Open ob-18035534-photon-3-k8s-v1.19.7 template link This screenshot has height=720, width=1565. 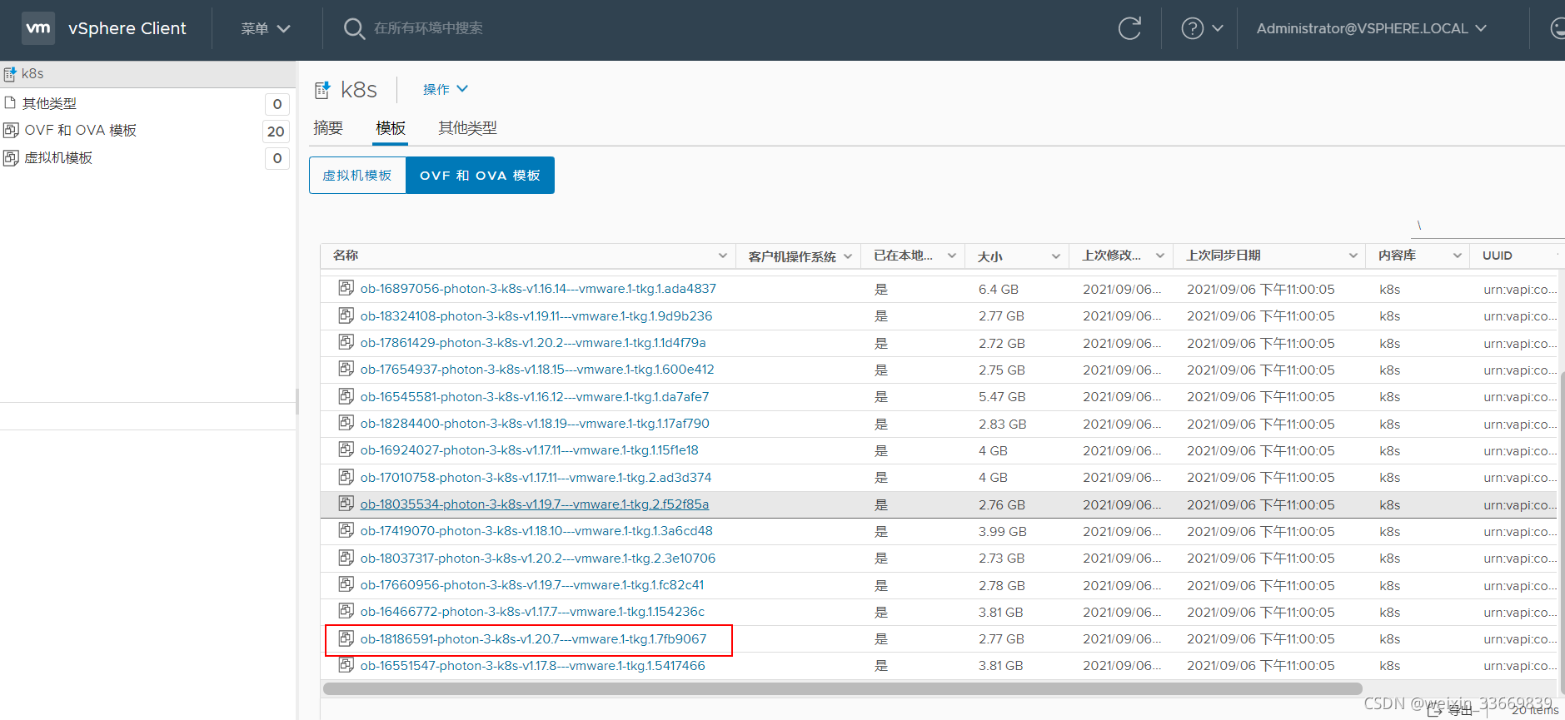[535, 504]
